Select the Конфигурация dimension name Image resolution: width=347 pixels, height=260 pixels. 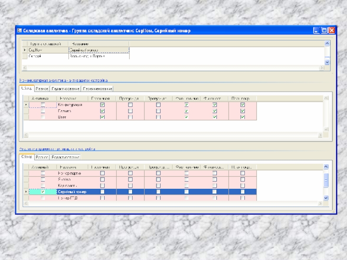pos(70,104)
